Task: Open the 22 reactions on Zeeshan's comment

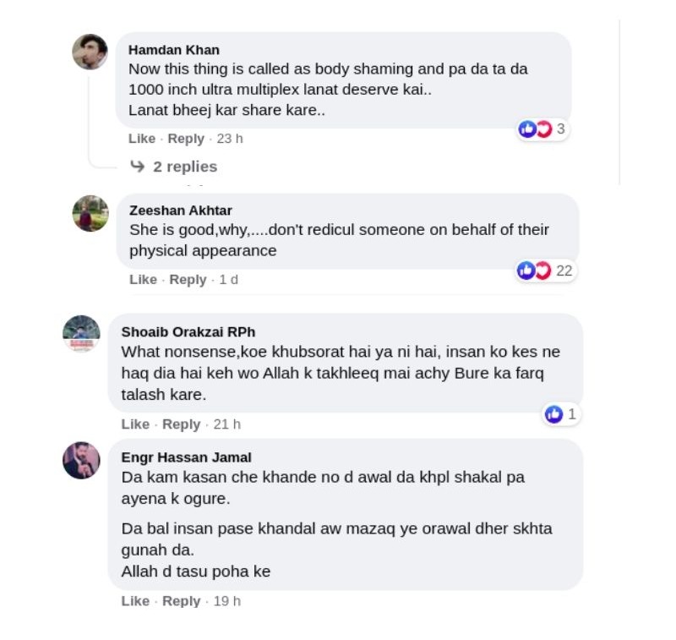Action: [x=544, y=271]
